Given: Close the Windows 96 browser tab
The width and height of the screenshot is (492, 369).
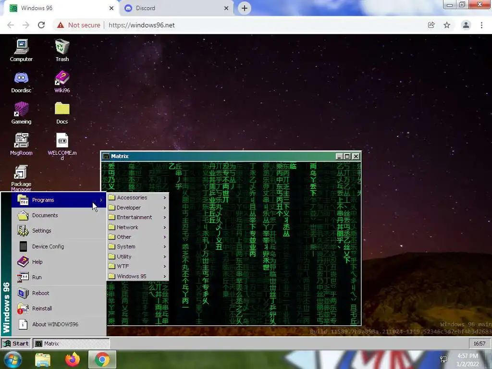Looking at the screenshot, I should coord(111,8).
